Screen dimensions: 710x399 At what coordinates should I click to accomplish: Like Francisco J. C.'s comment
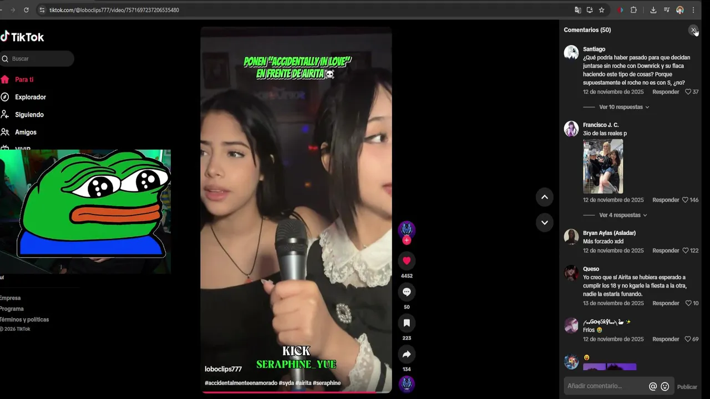[x=685, y=200]
